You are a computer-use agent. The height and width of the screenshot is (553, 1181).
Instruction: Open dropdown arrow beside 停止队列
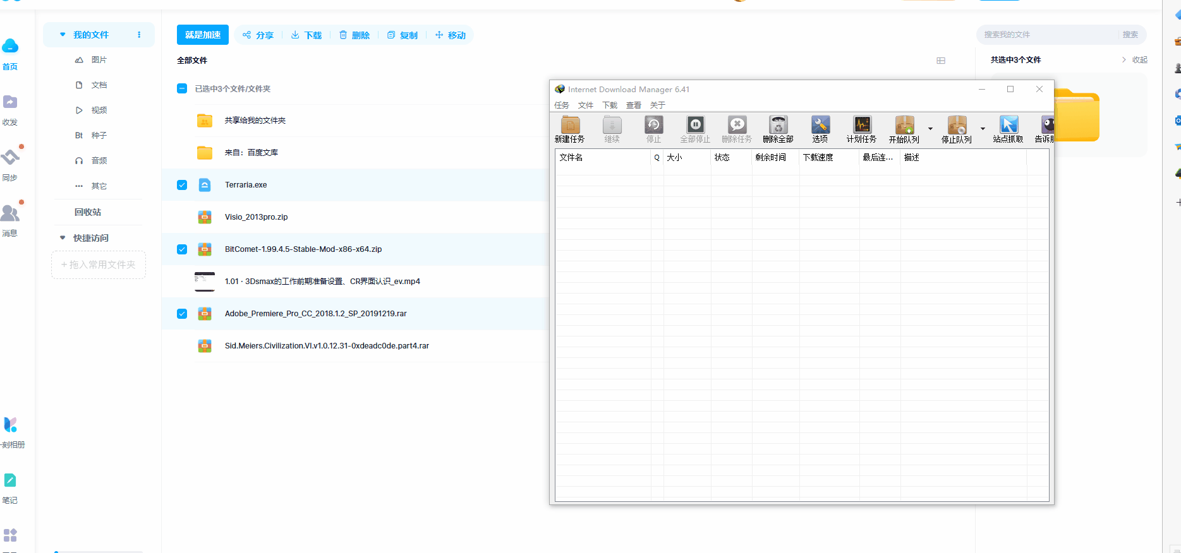coord(983,129)
